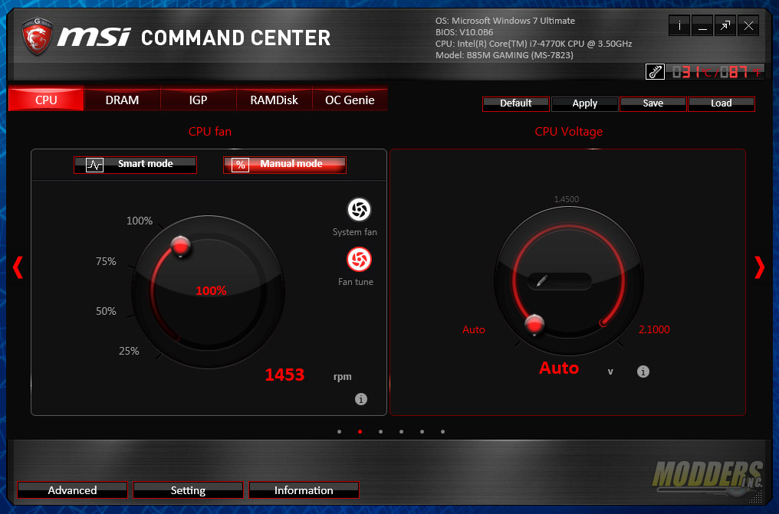Image resolution: width=779 pixels, height=514 pixels.
Task: Open the Advanced section
Action: click(73, 490)
